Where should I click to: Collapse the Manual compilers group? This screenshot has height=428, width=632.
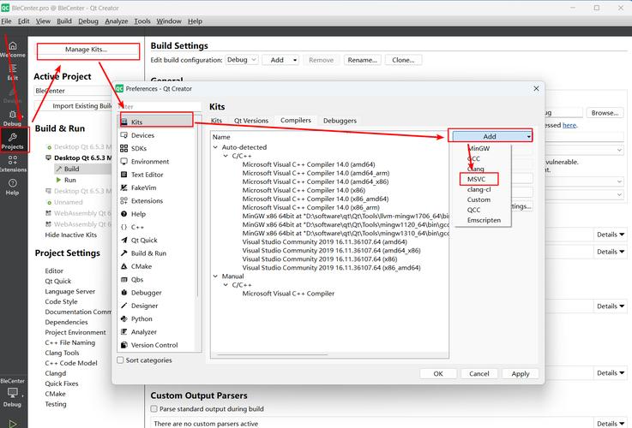click(215, 276)
